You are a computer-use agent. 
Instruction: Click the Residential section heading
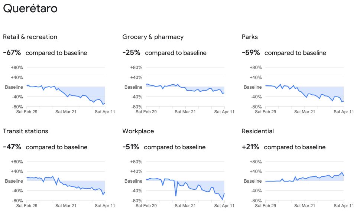click(258, 131)
